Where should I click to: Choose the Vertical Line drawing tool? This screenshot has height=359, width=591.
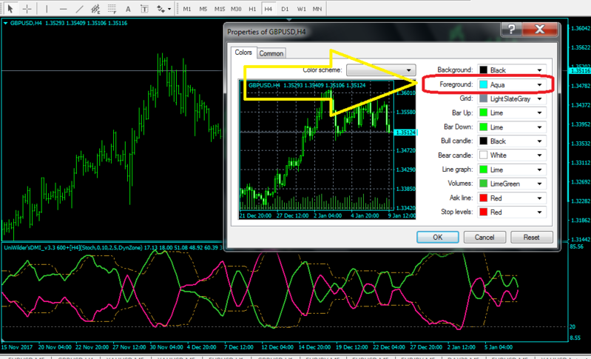[x=47, y=8]
